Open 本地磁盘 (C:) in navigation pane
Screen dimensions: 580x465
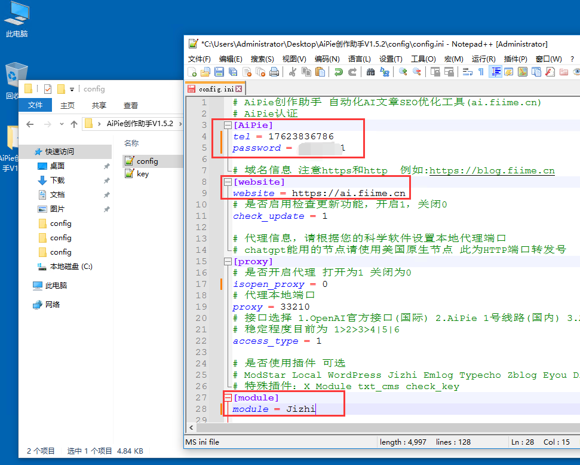pos(71,267)
